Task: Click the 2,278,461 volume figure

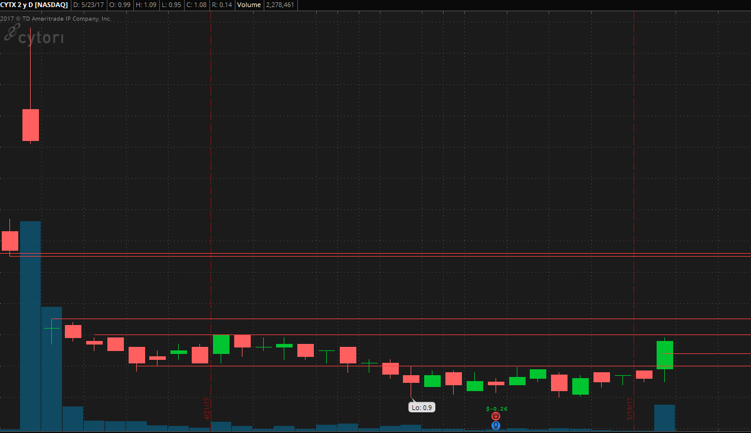Action: 280,5
